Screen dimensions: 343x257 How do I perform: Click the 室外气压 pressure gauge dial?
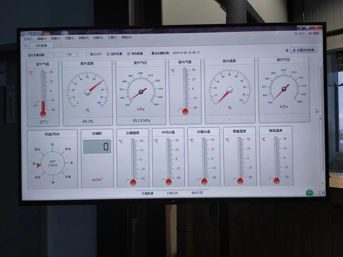(x=141, y=90)
